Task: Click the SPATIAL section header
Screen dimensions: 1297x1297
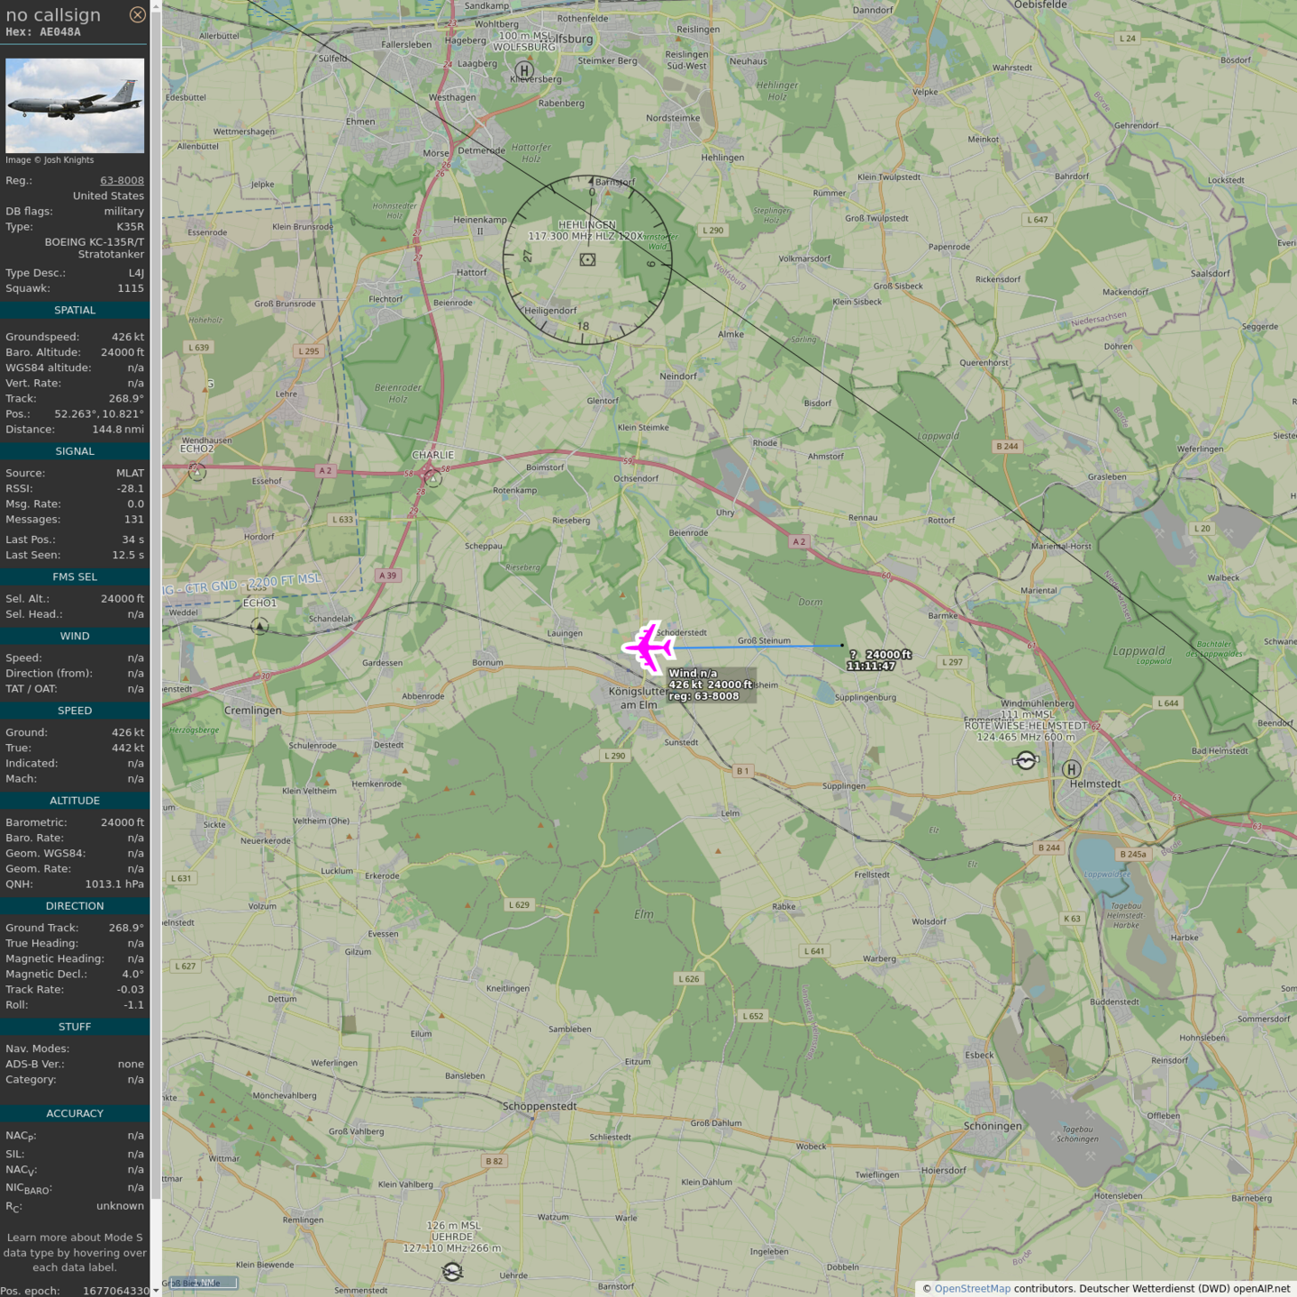Action: [75, 310]
